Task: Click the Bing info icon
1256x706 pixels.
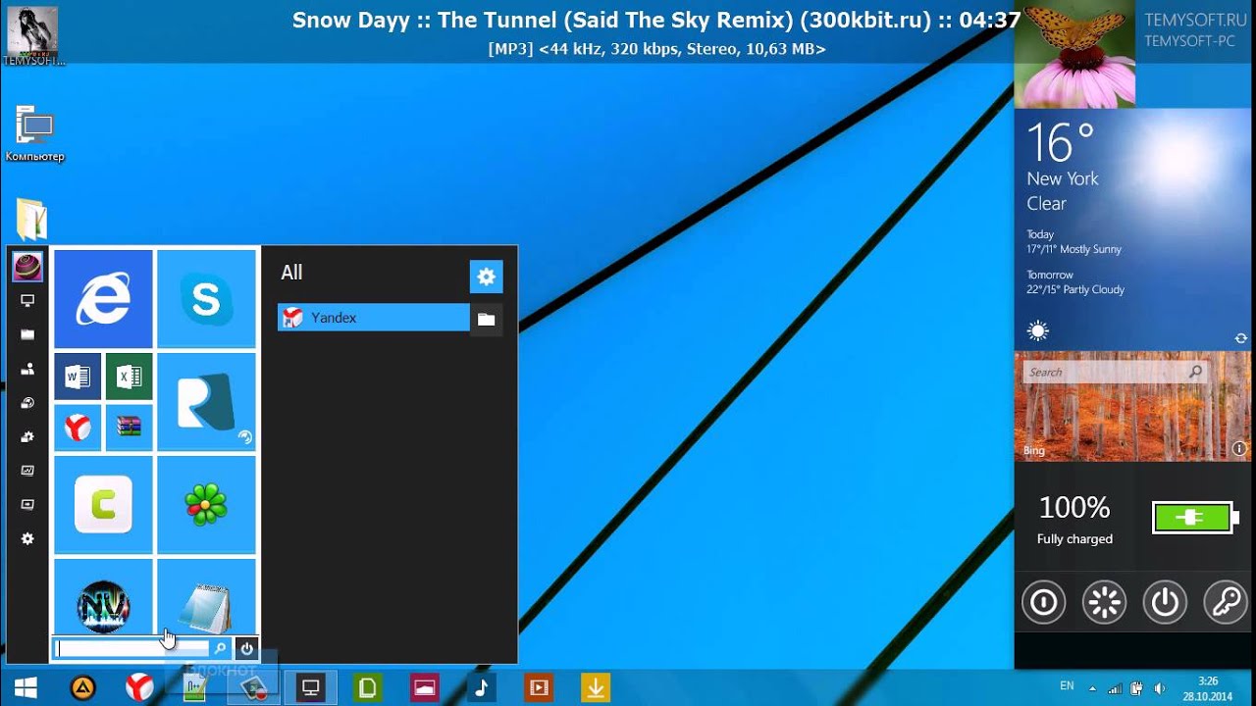Action: (1239, 449)
